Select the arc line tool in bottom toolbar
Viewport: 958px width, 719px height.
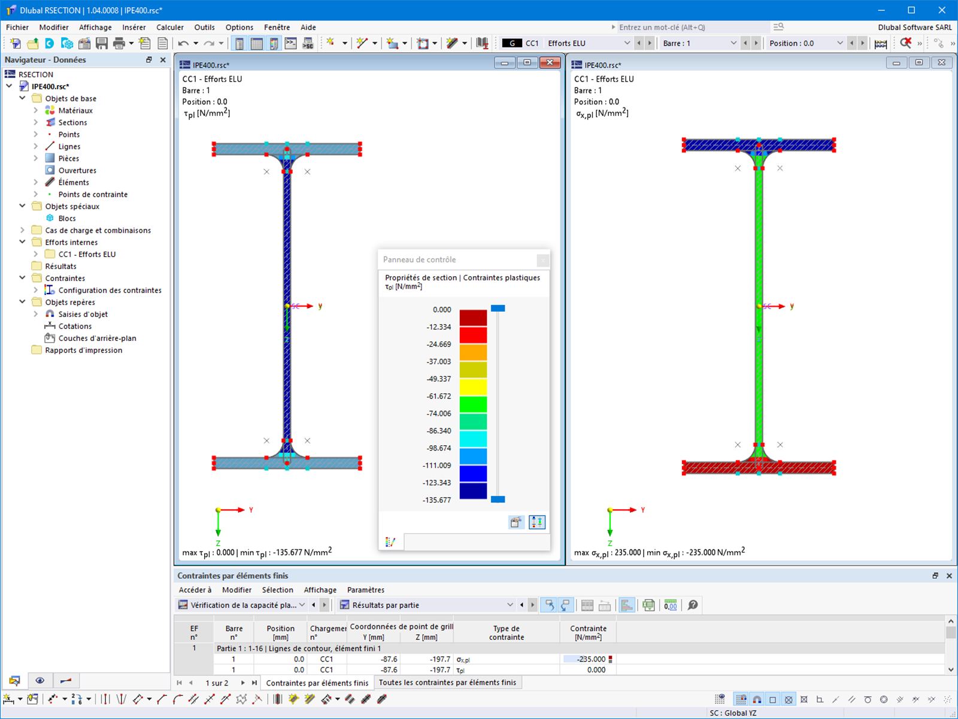[x=178, y=699]
